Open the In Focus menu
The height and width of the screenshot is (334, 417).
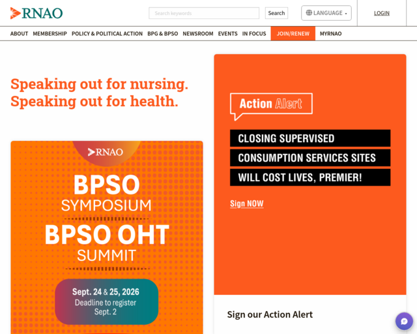[x=254, y=33]
